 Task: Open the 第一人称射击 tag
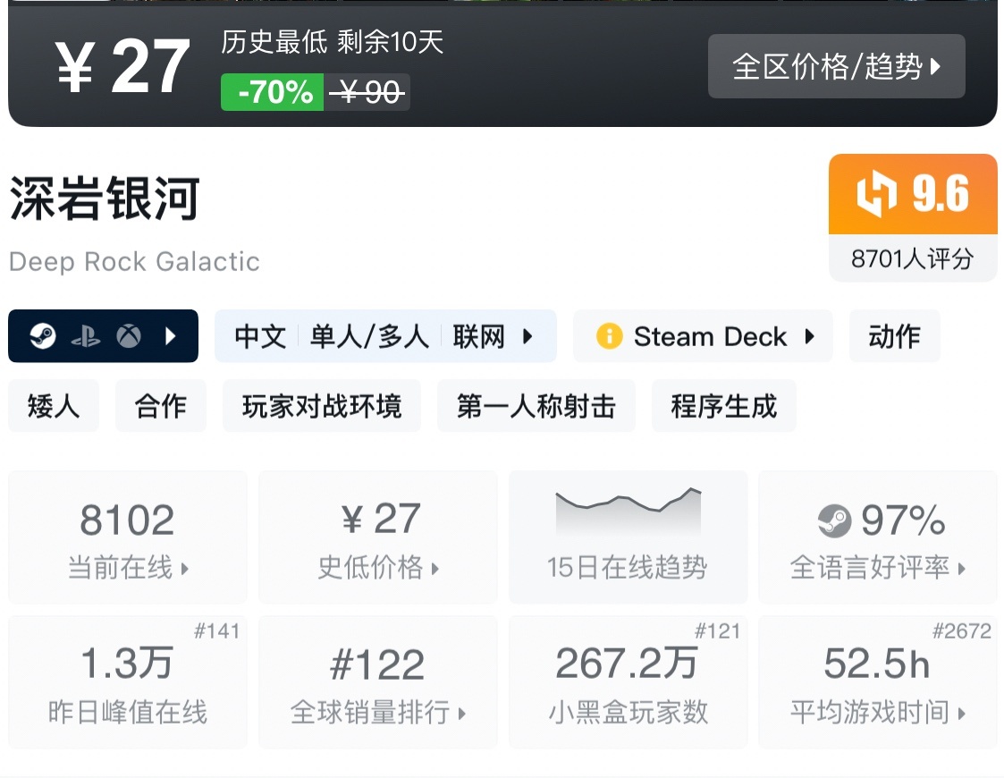[536, 406]
